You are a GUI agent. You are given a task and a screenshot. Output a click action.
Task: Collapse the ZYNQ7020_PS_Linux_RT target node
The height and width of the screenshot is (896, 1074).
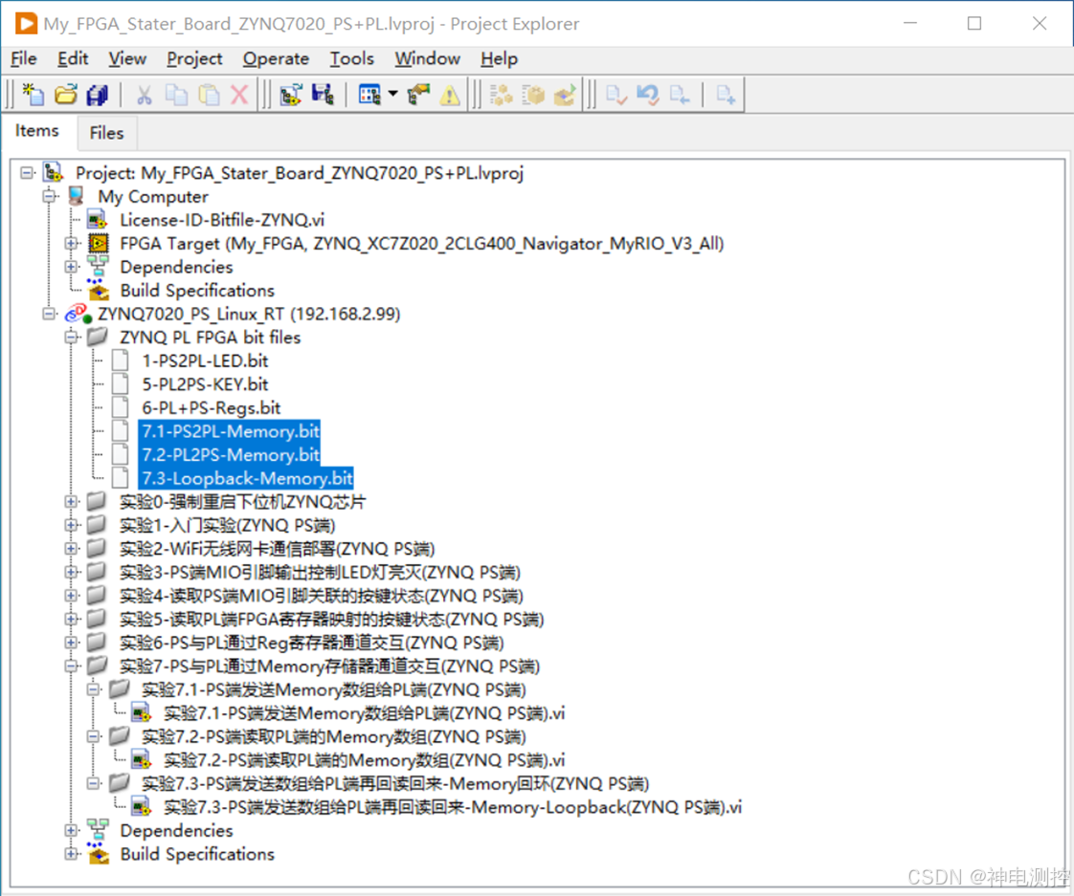(x=50, y=314)
